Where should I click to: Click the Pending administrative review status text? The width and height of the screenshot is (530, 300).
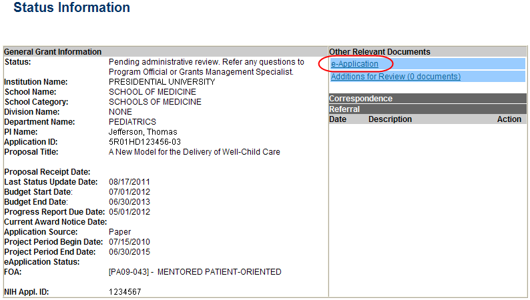(x=206, y=62)
